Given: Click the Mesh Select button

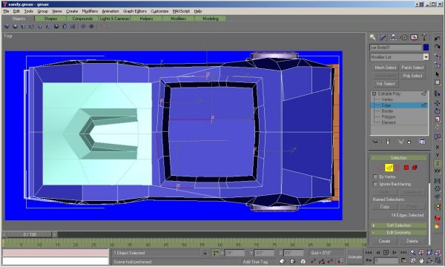Looking at the screenshot, I should pos(385,67).
